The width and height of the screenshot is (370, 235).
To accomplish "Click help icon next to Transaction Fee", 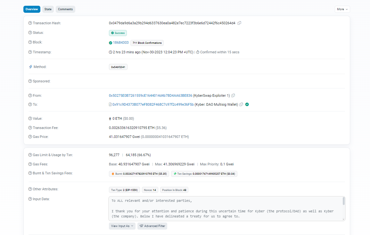I will [x=30, y=128].
